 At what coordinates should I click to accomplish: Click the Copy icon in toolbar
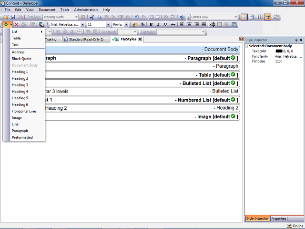click(99, 17)
